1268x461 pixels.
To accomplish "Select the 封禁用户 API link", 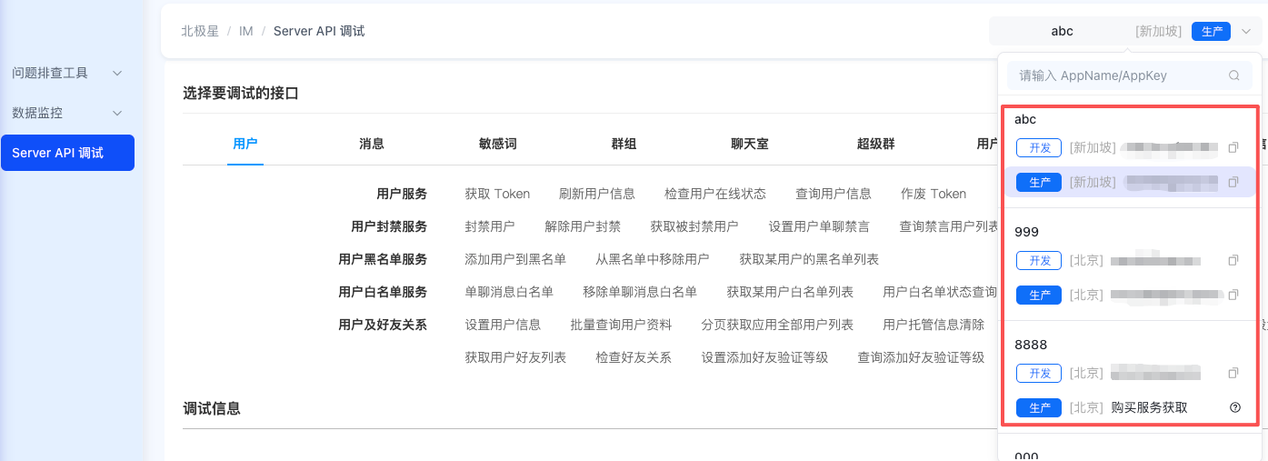I will (x=490, y=226).
